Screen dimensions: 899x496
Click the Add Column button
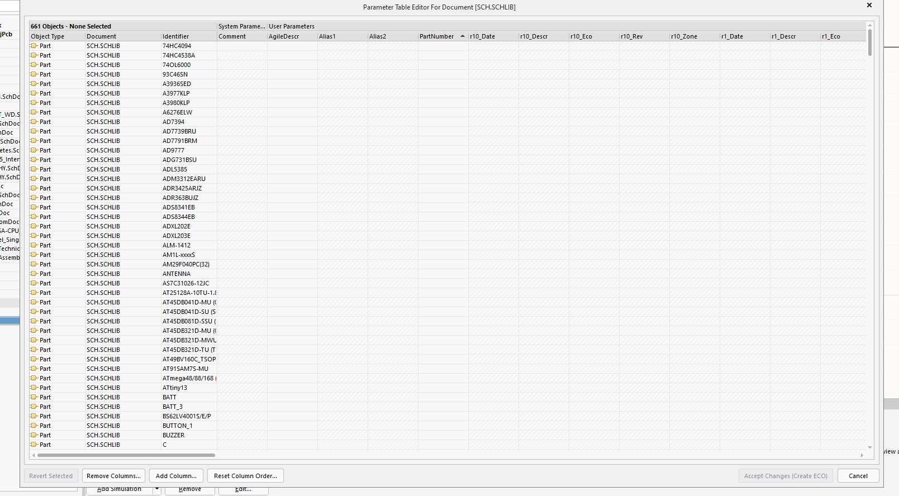[176, 476]
